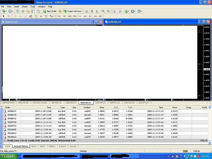The height and width of the screenshot is (159, 212).
Task: Select the Crosshair tool
Action: point(9,16)
